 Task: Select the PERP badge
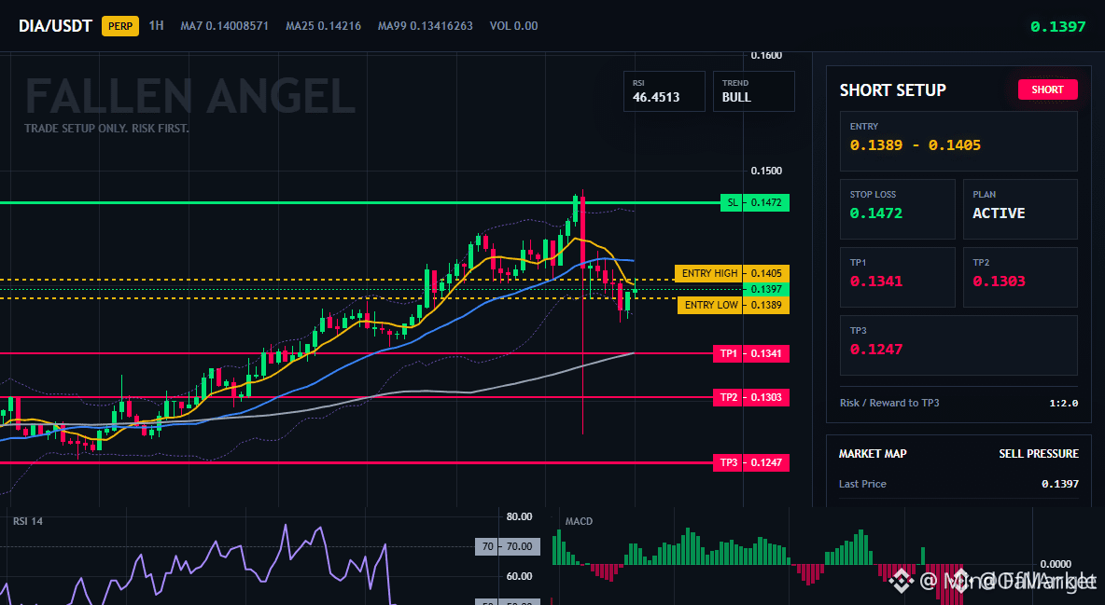[x=120, y=26]
